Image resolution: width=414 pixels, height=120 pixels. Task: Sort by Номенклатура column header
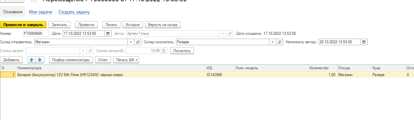click(x=111, y=68)
